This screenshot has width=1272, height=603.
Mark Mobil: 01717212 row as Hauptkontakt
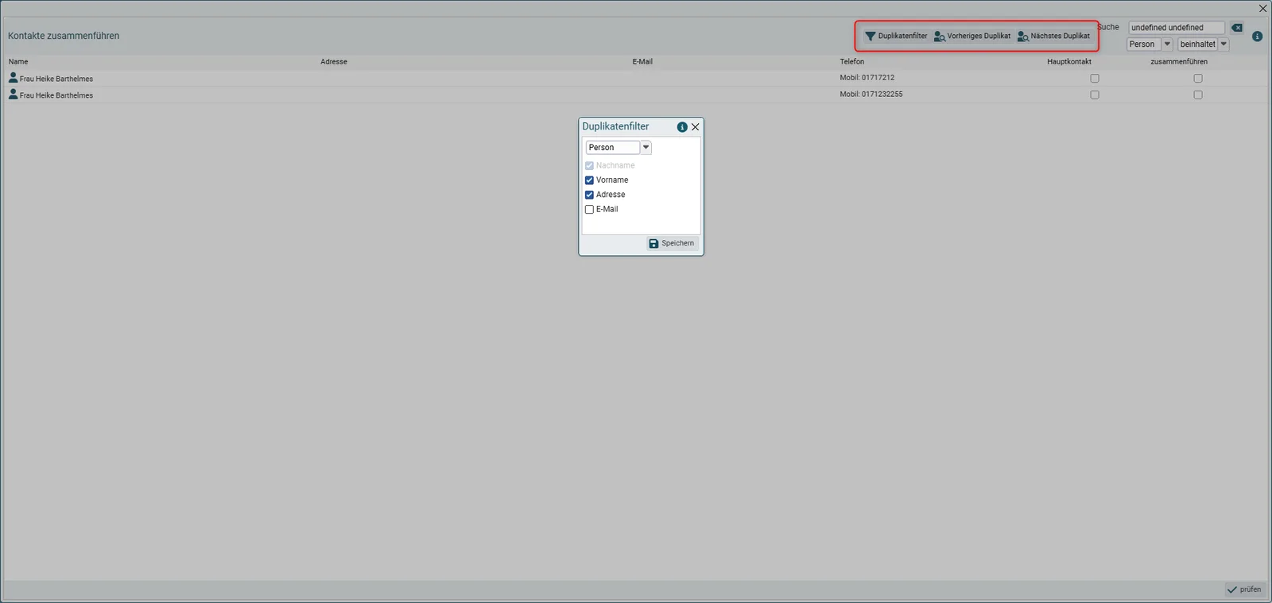click(x=1095, y=79)
